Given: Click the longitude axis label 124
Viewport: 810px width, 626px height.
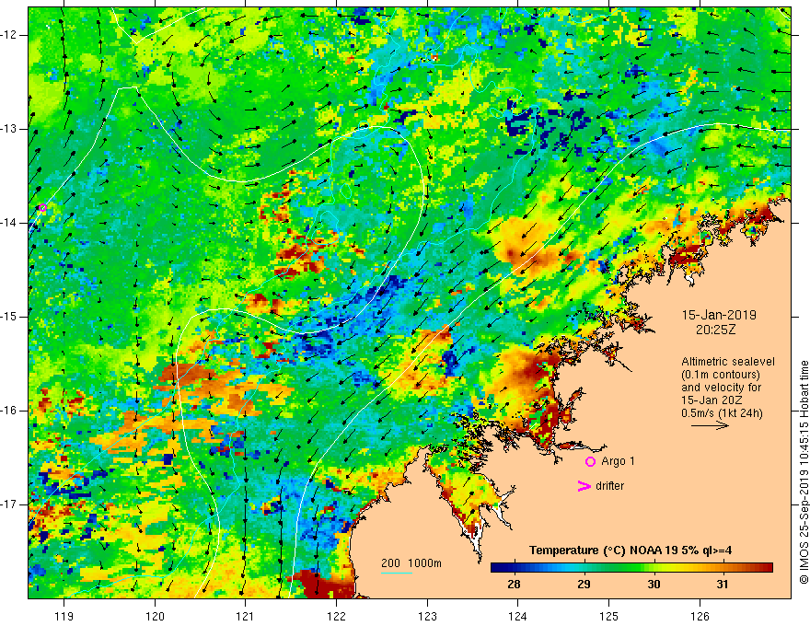Looking at the screenshot, I should point(517,616).
